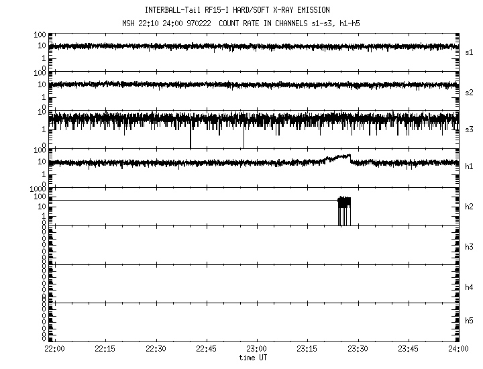Select the 23:30 time tick label

click(x=358, y=349)
